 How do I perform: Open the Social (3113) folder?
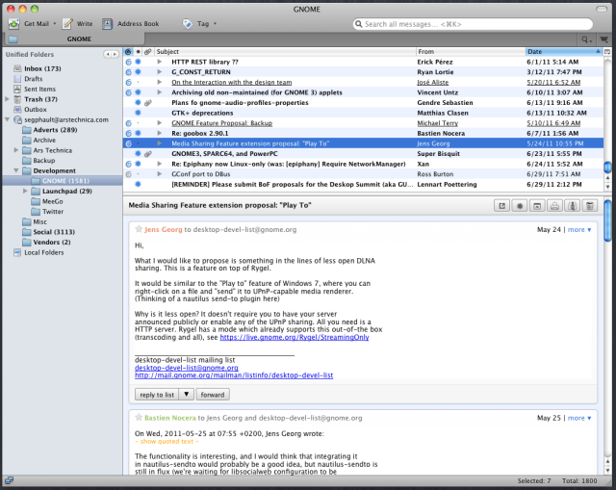(49, 232)
